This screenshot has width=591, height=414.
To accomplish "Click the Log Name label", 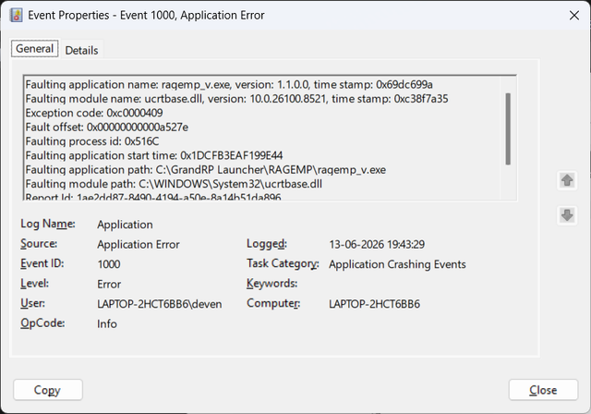I will (48, 224).
